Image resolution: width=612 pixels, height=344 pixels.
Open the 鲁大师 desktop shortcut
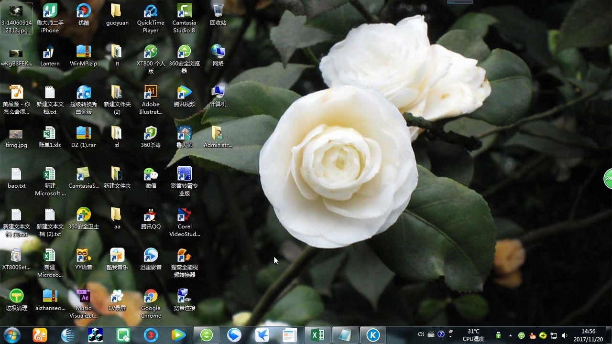click(184, 137)
